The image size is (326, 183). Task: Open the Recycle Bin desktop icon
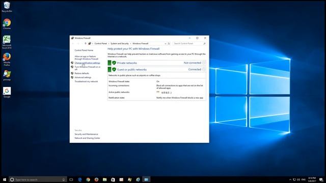(x=7, y=7)
